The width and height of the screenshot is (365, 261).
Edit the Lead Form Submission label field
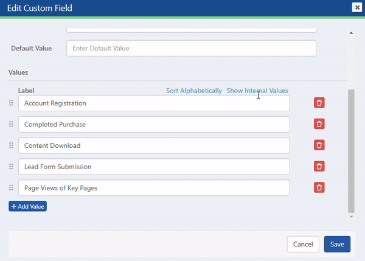[x=154, y=167]
